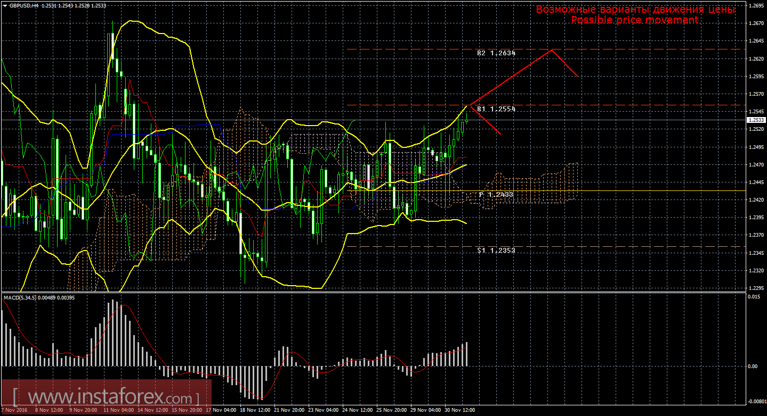The image size is (767, 416).
Task: Click the 30 Nov 12:00 time marker
Action: 460,410
